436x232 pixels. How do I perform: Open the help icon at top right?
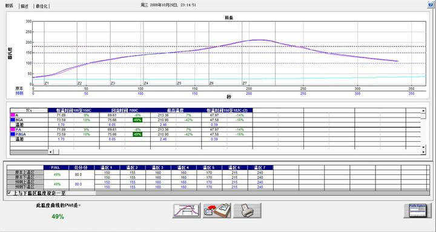[x=431, y=5]
